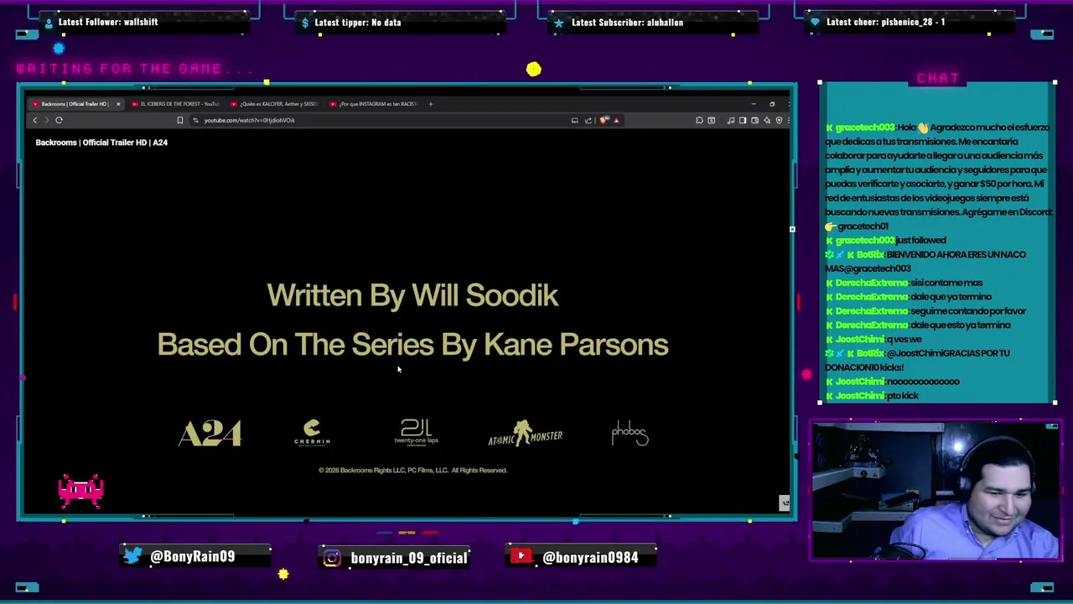
Task: Click the pink space invader sprite
Action: [x=81, y=492]
